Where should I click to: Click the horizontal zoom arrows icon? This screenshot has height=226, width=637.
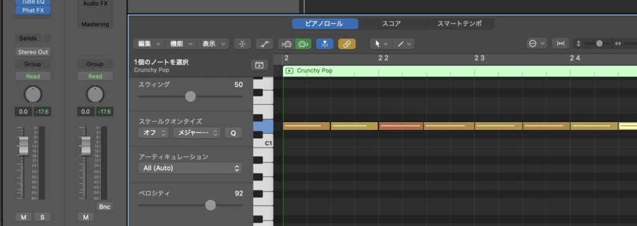[x=618, y=44]
